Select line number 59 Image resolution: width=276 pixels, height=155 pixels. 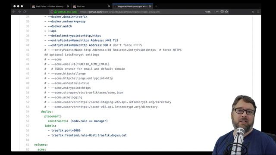[x=28, y=135]
